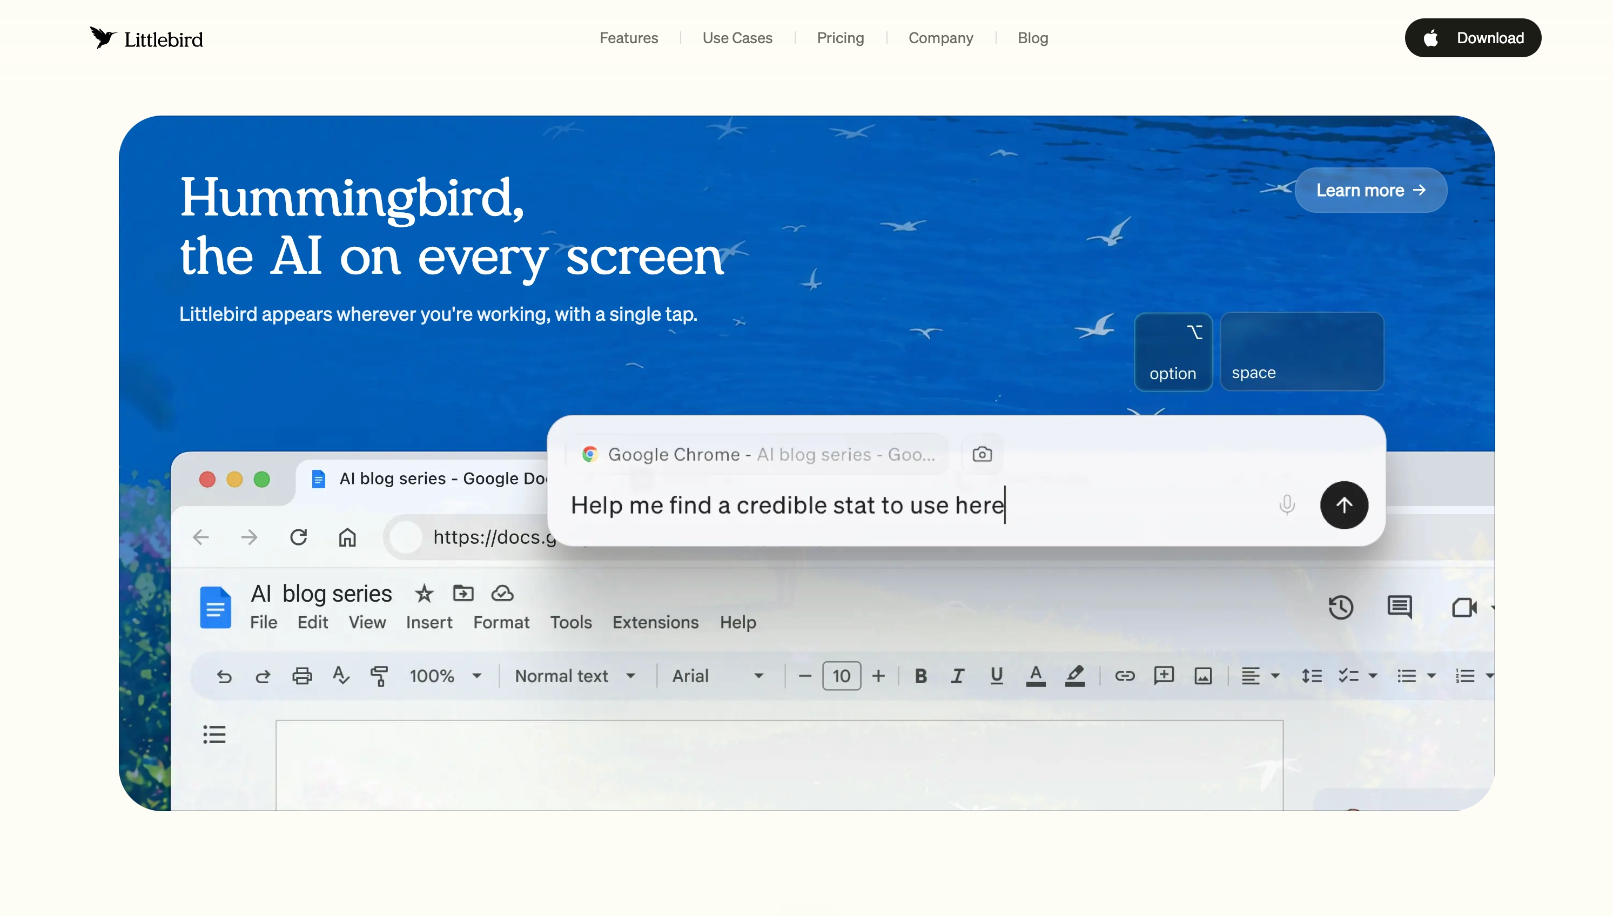Screen dimensions: 1613x916
Task: Click the browser home icon
Action: click(x=347, y=537)
